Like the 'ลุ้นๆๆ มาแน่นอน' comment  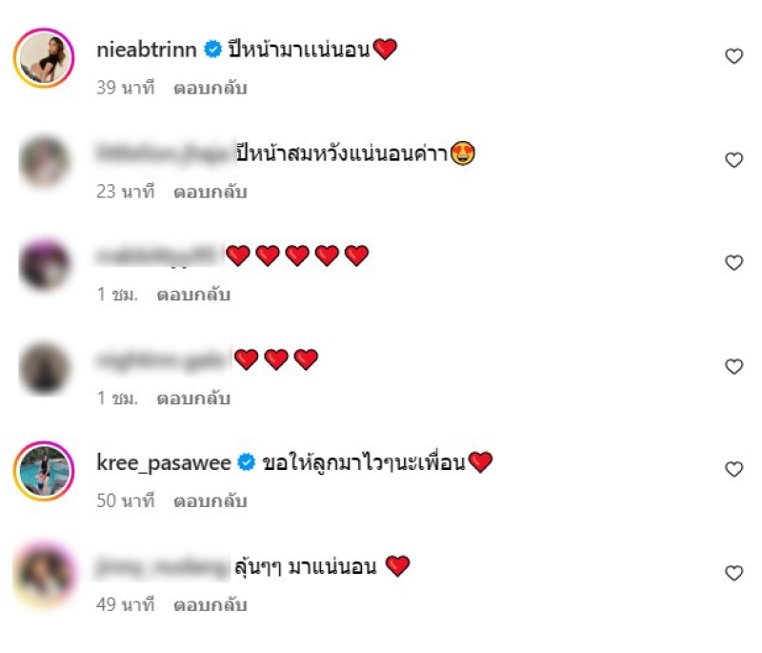coord(733,573)
